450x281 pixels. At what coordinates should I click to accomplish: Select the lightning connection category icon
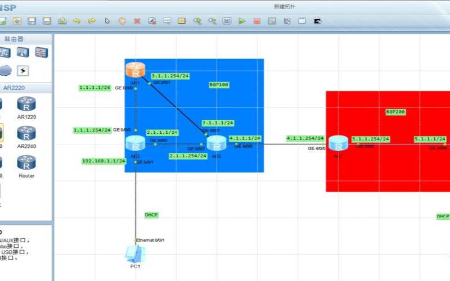tap(23, 71)
